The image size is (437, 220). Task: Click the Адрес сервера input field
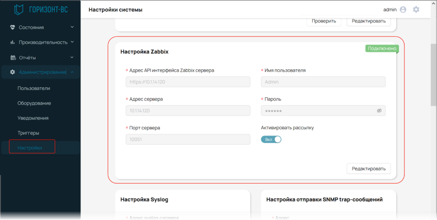(x=188, y=110)
